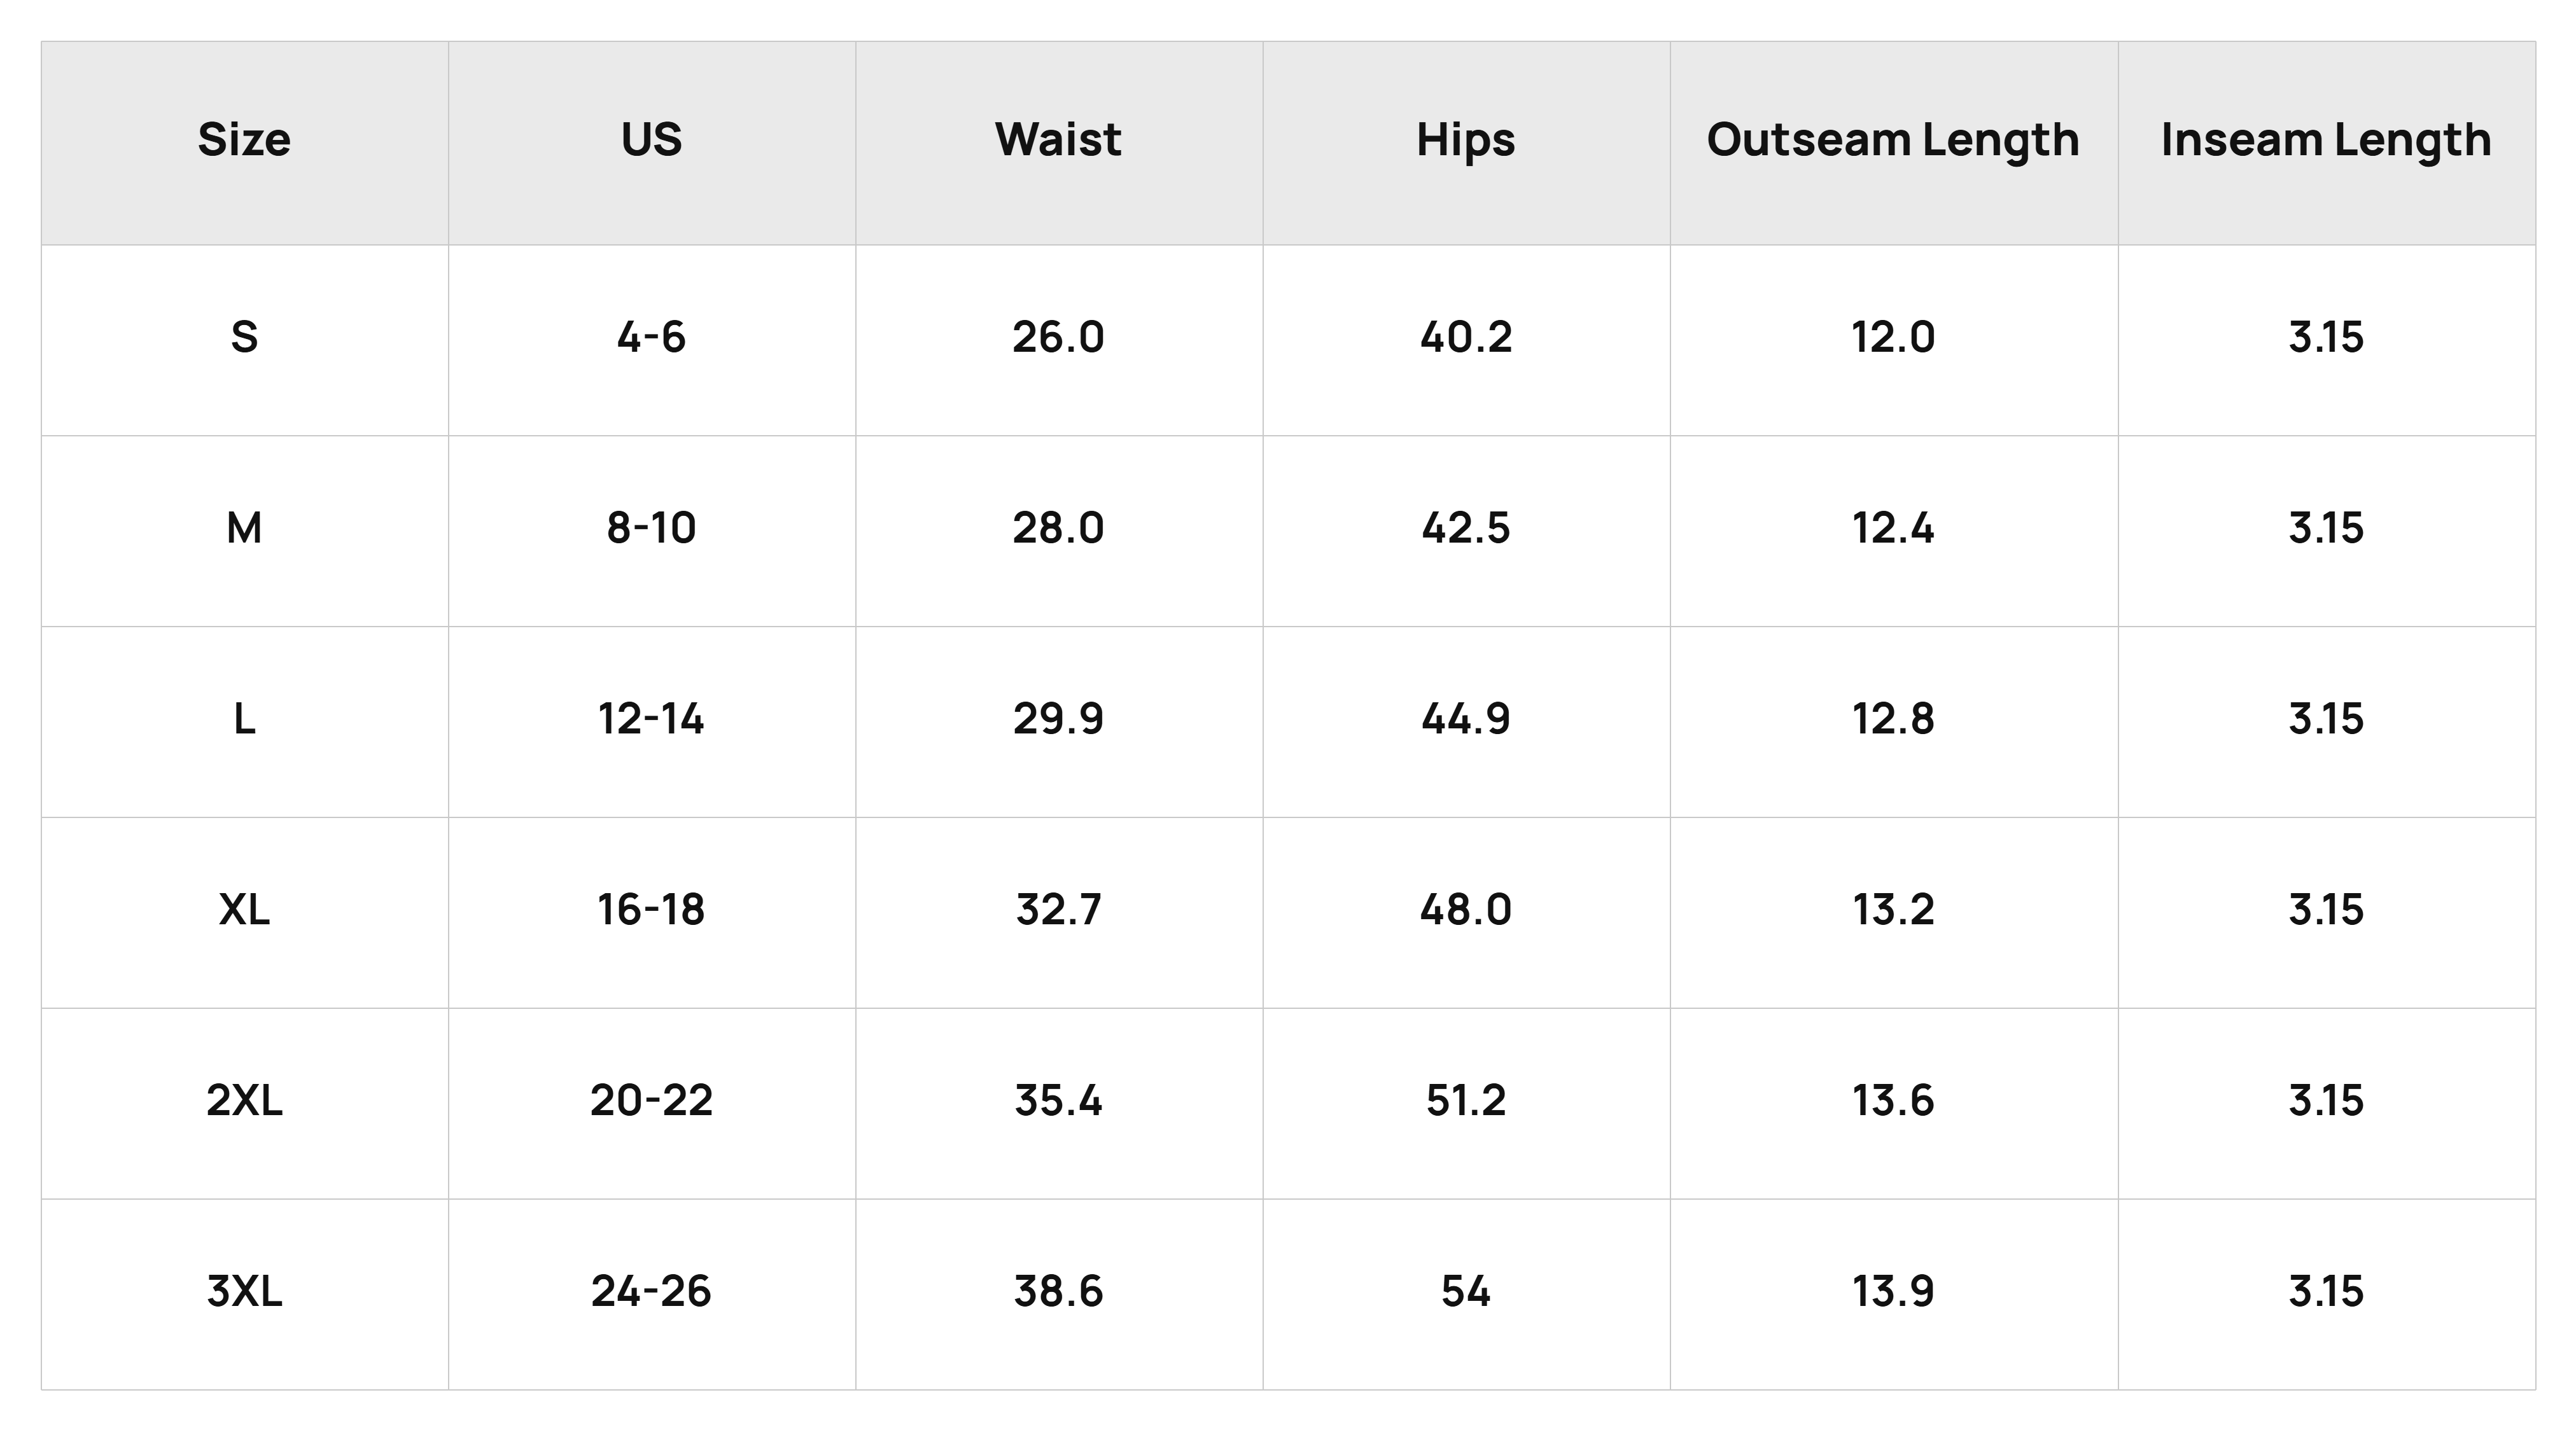Image resolution: width=2576 pixels, height=1430 pixels.
Task: Select the US column header
Action: pyautogui.click(x=651, y=140)
